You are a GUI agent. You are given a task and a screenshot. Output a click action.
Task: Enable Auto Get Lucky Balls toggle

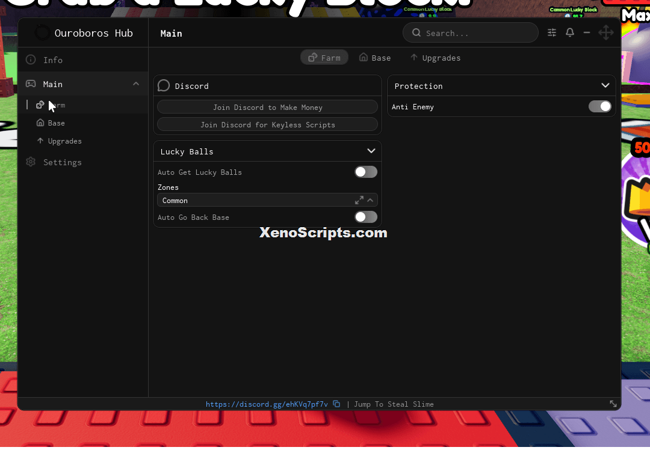(366, 172)
